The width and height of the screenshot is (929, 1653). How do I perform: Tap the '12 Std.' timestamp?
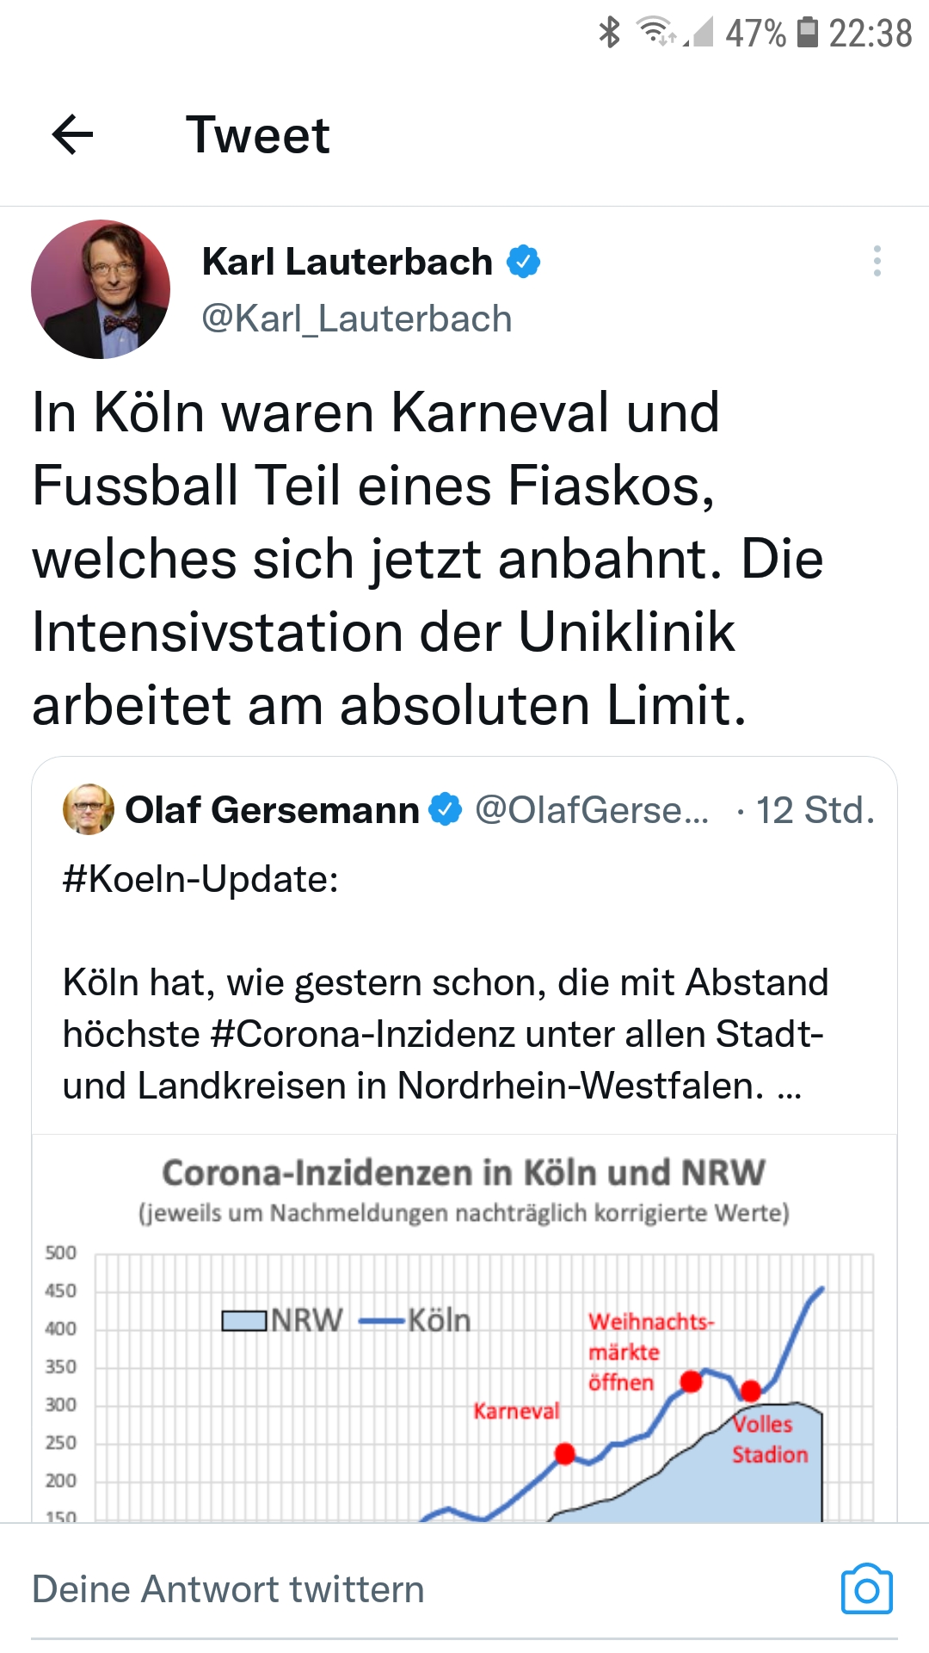815,810
